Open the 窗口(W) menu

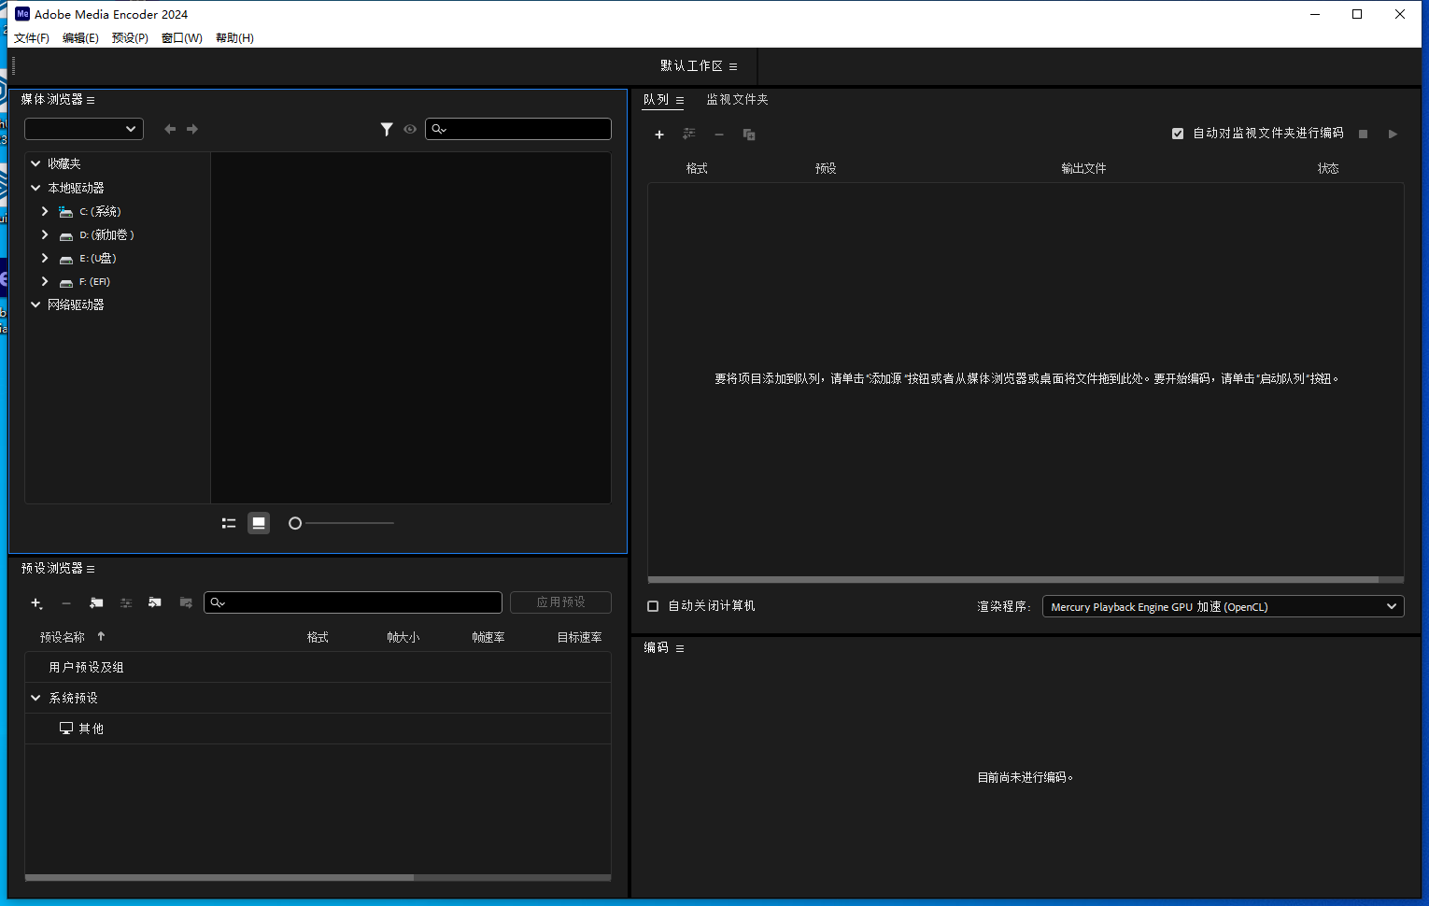181,38
